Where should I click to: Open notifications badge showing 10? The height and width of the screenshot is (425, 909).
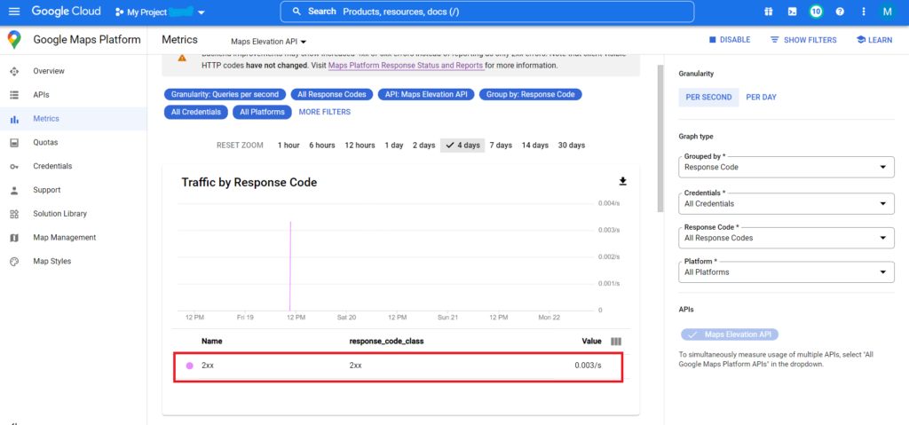(x=817, y=12)
